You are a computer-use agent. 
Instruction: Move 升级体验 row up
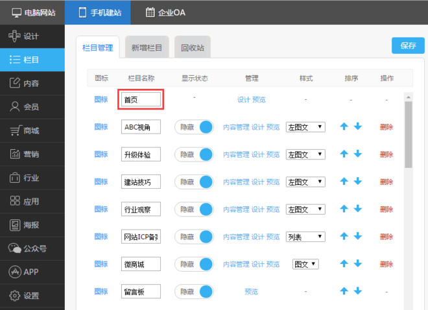tap(344, 154)
